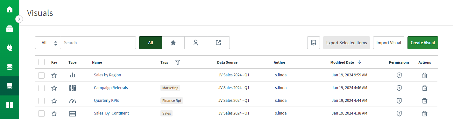The image size is (453, 119).
Task: Click the Create Visual button
Action: tap(423, 43)
